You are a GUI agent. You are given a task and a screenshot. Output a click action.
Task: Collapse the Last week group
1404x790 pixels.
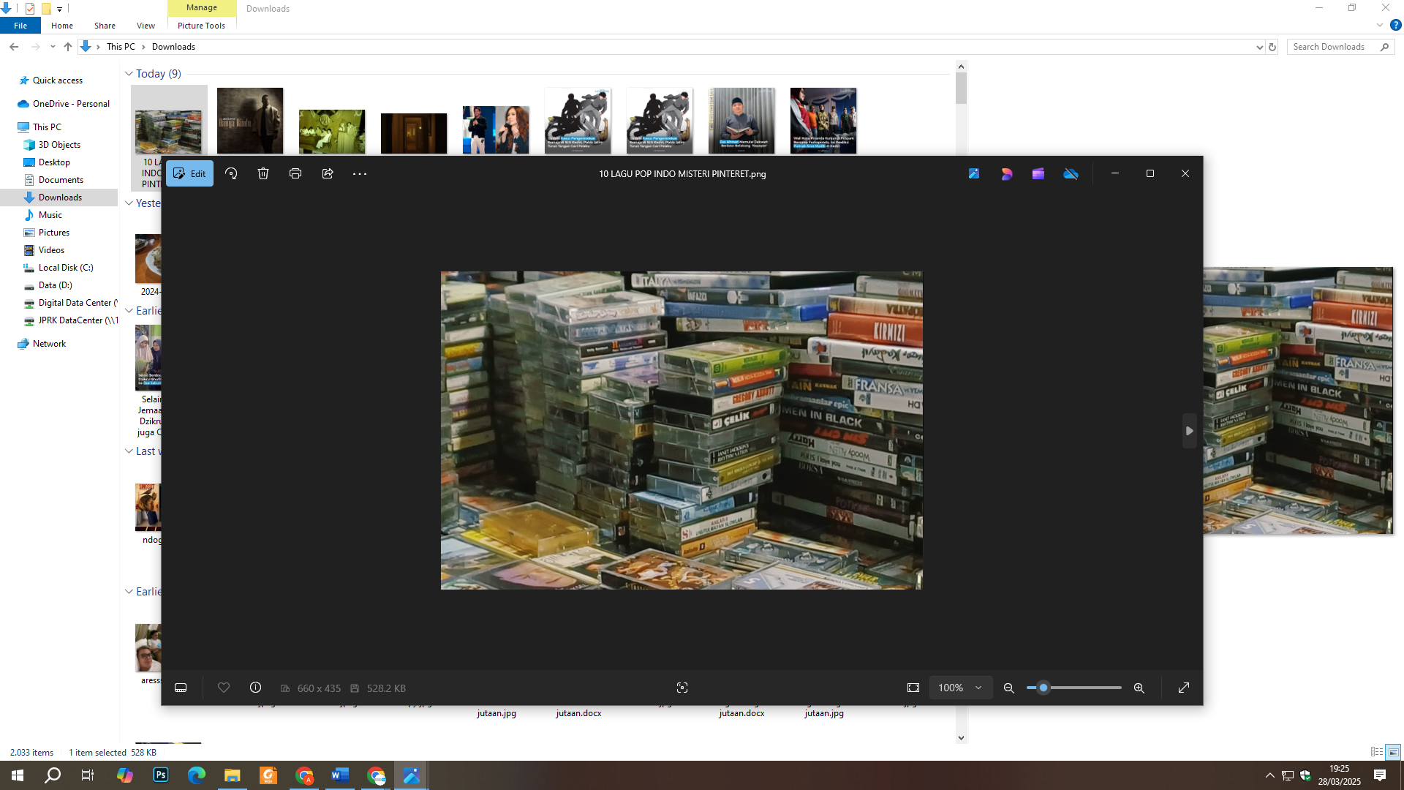tap(129, 451)
